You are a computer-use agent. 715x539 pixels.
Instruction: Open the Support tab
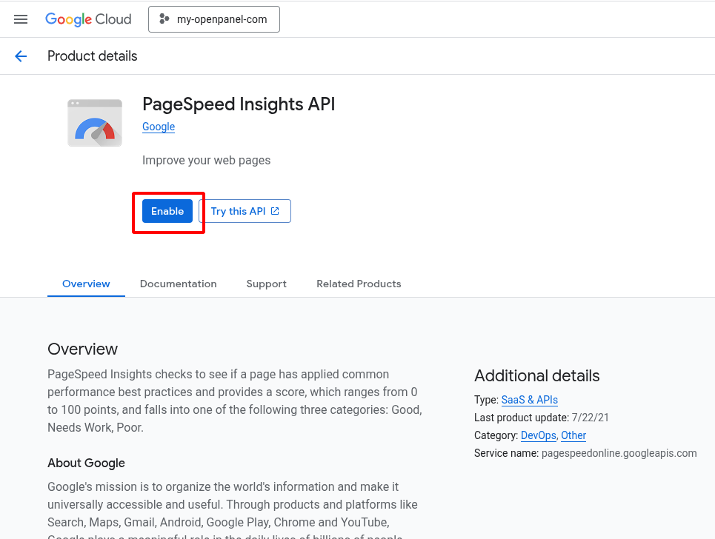pyautogui.click(x=266, y=284)
